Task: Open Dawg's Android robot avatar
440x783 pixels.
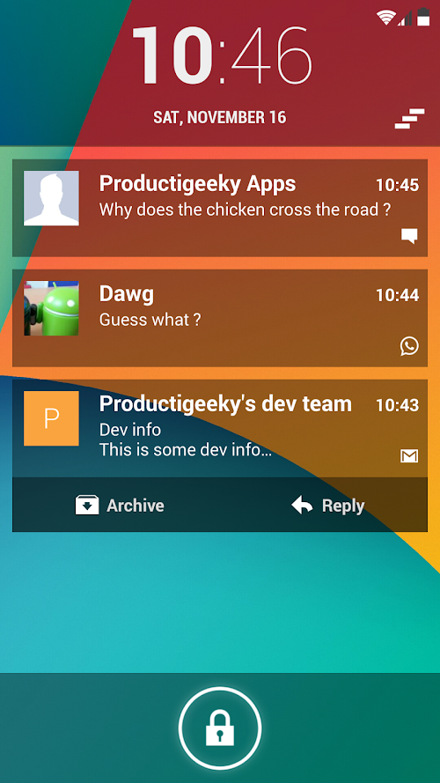Action: pyautogui.click(x=51, y=308)
